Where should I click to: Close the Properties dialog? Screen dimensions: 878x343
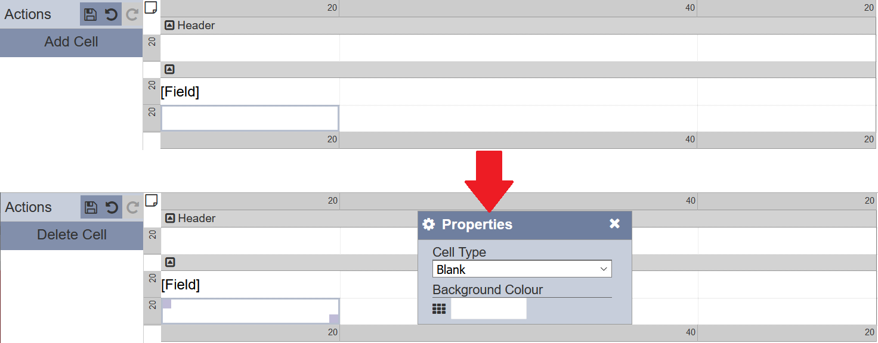pyautogui.click(x=615, y=224)
